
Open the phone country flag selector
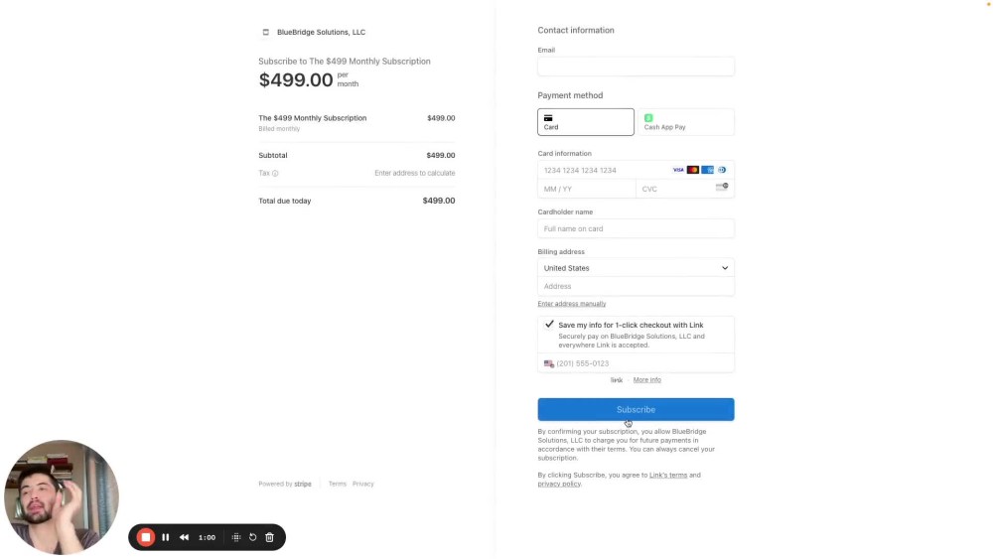click(x=548, y=364)
